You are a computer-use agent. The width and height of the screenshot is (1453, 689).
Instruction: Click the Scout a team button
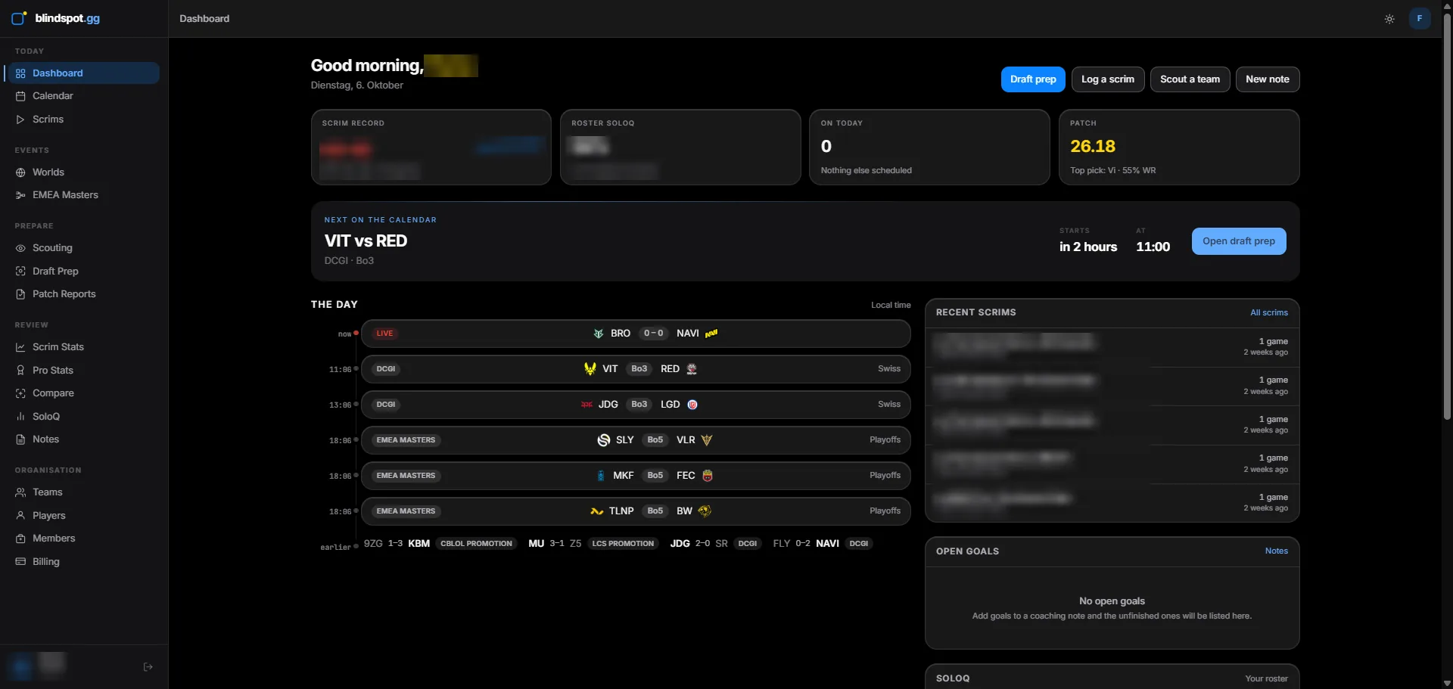click(x=1190, y=79)
